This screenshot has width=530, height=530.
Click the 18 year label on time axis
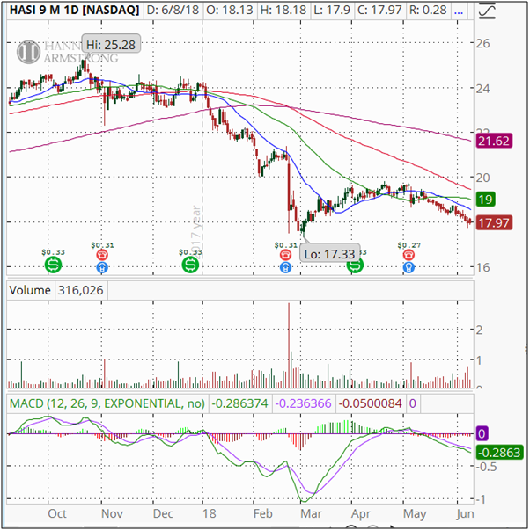[210, 514]
